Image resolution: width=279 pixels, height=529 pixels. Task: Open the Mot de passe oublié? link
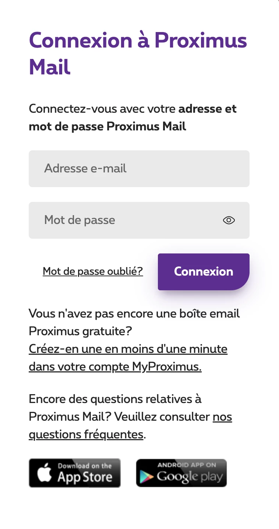(93, 271)
